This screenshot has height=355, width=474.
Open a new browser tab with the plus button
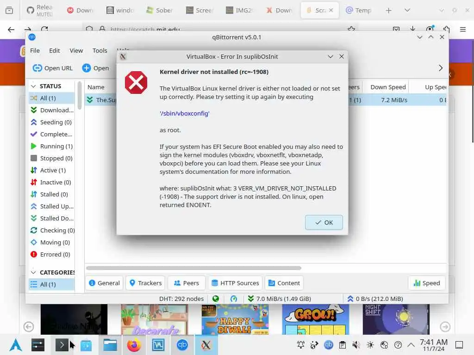[388, 11]
